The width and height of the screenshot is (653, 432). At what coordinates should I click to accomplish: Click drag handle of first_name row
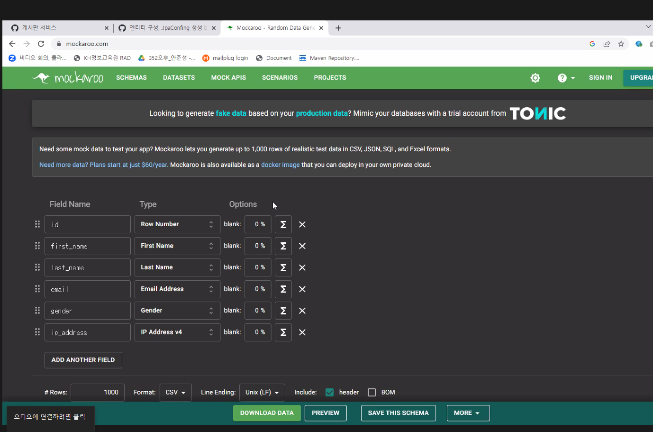point(37,246)
